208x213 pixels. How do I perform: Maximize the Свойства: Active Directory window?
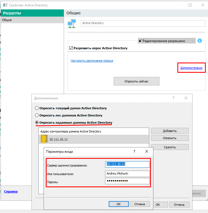click(190, 5)
